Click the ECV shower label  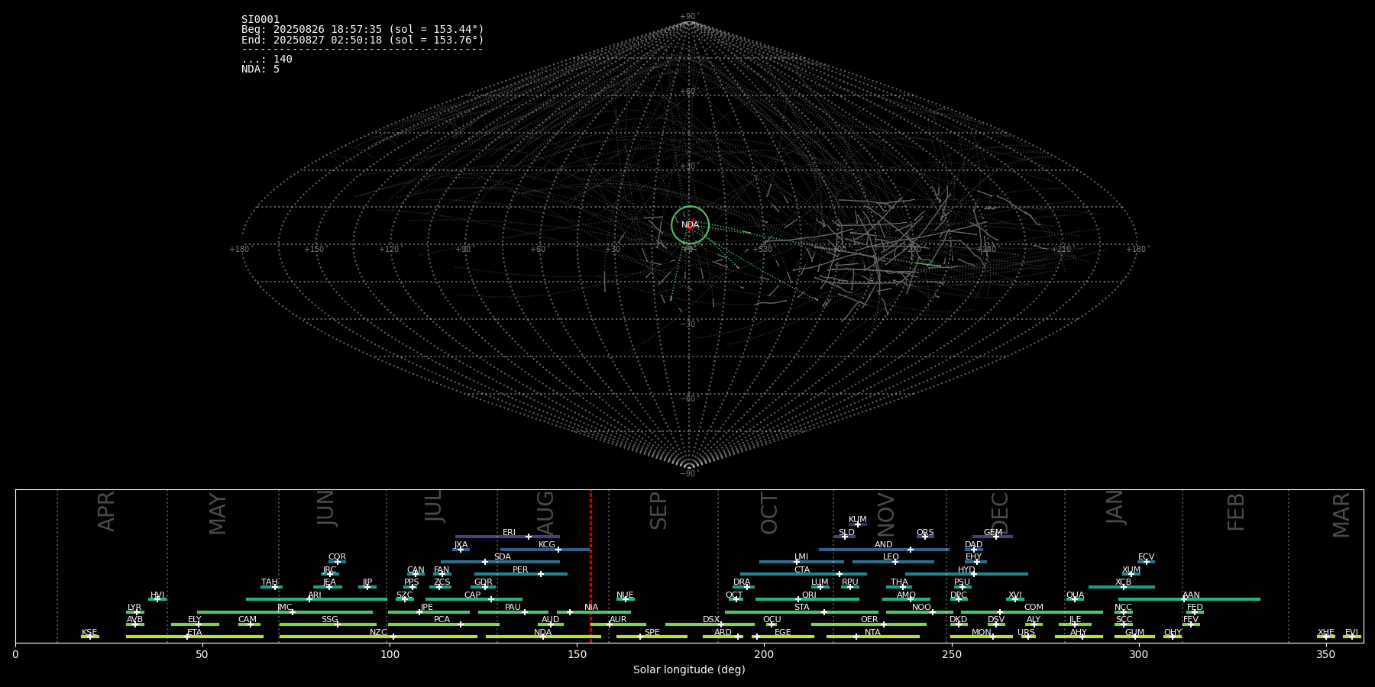click(1146, 557)
